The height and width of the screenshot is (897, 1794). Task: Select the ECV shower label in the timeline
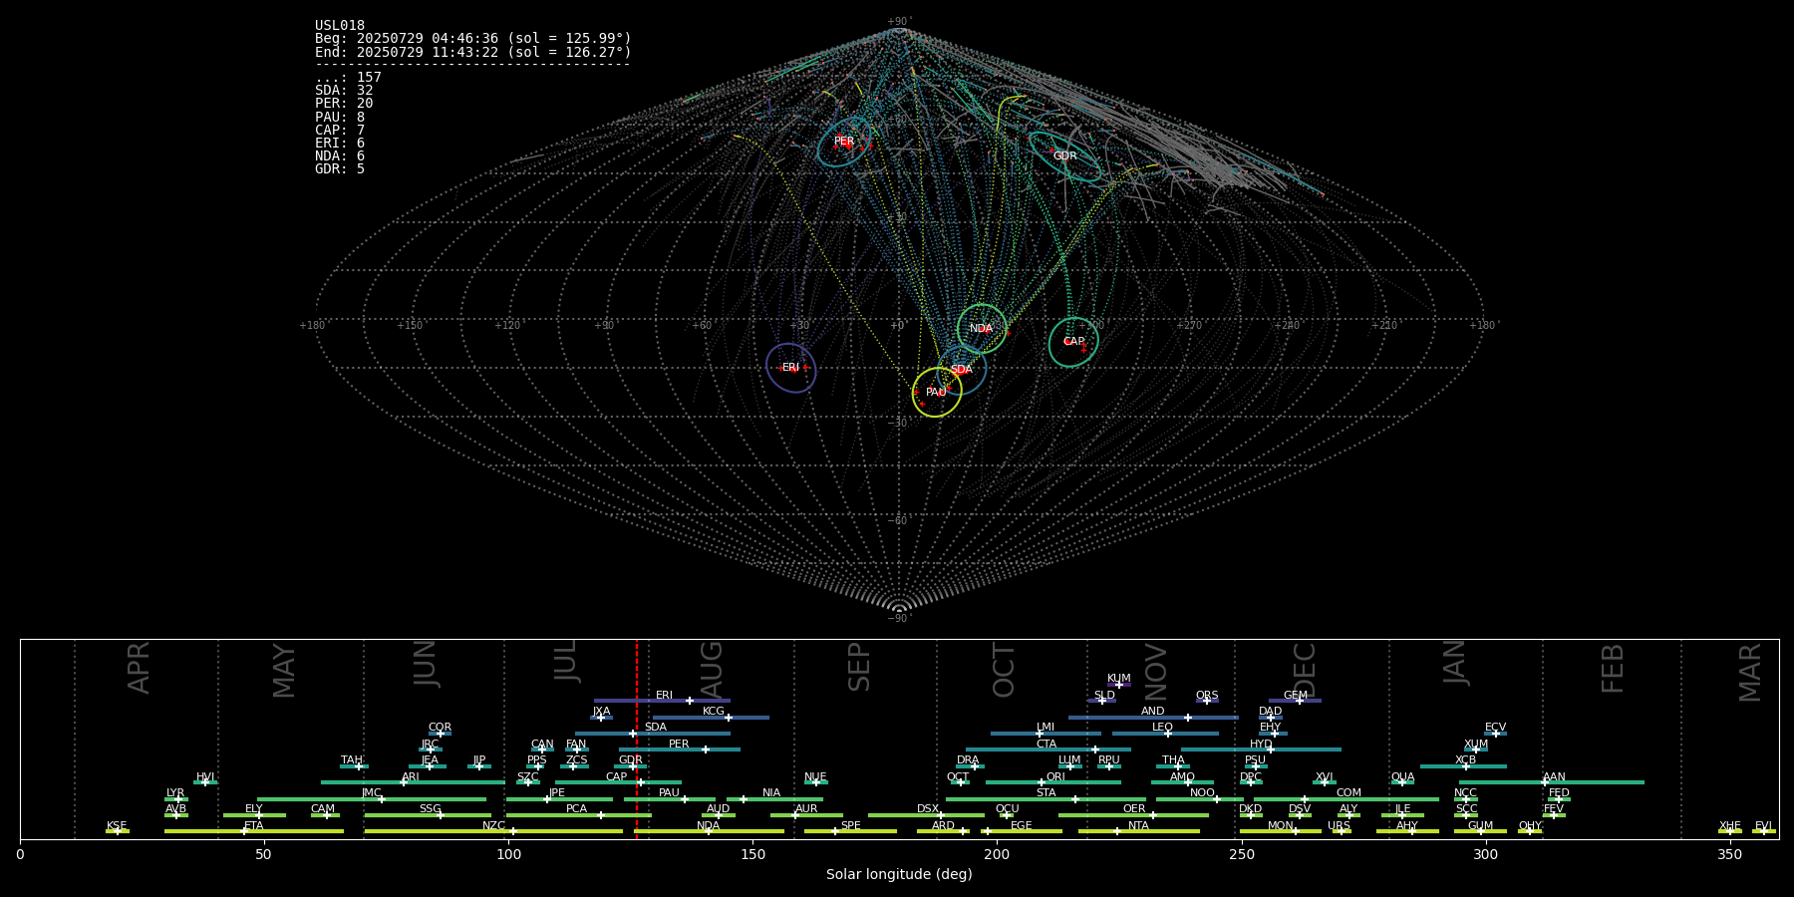pyautogui.click(x=1496, y=728)
